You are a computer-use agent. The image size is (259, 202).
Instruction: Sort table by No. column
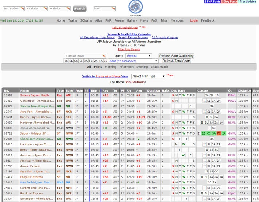[7, 90]
